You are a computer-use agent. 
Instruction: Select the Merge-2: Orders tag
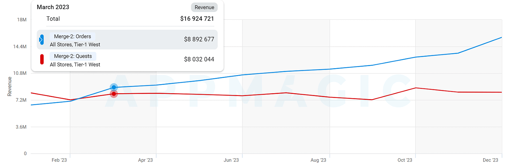[72, 37]
